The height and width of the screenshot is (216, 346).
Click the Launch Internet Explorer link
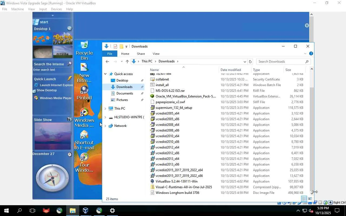(56, 85)
